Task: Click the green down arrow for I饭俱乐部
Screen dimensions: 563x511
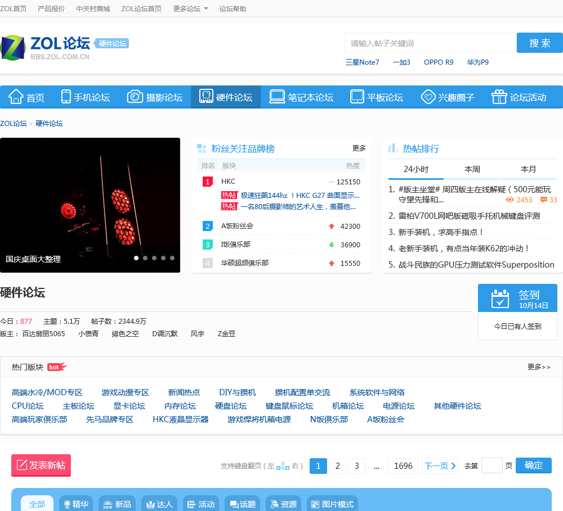Action: click(332, 245)
